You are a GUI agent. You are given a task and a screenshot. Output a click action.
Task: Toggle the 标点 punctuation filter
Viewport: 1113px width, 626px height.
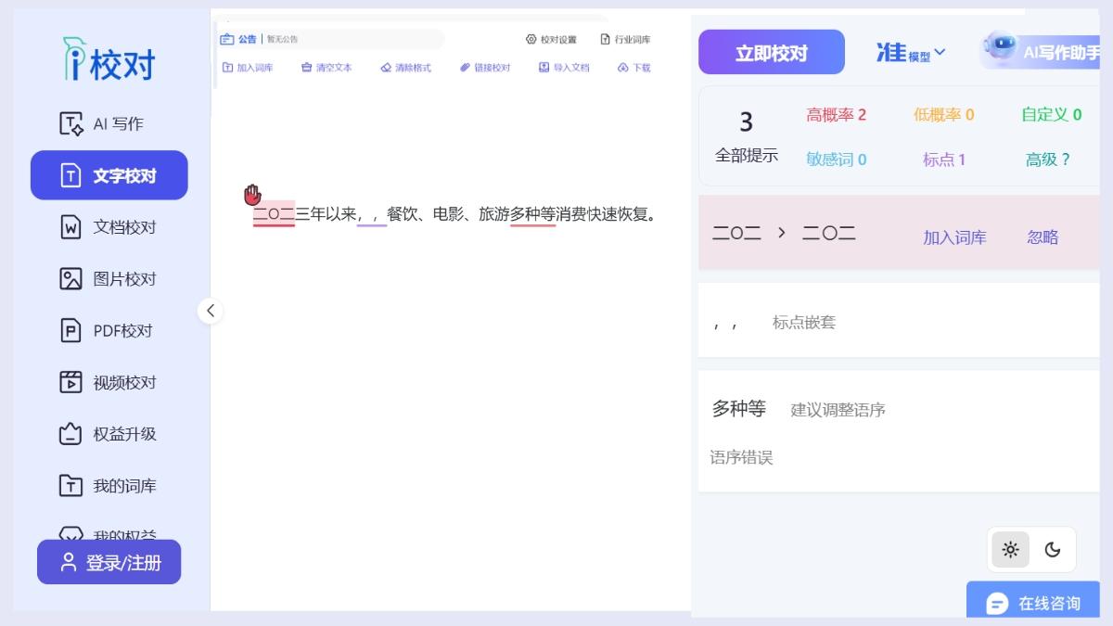coord(945,160)
